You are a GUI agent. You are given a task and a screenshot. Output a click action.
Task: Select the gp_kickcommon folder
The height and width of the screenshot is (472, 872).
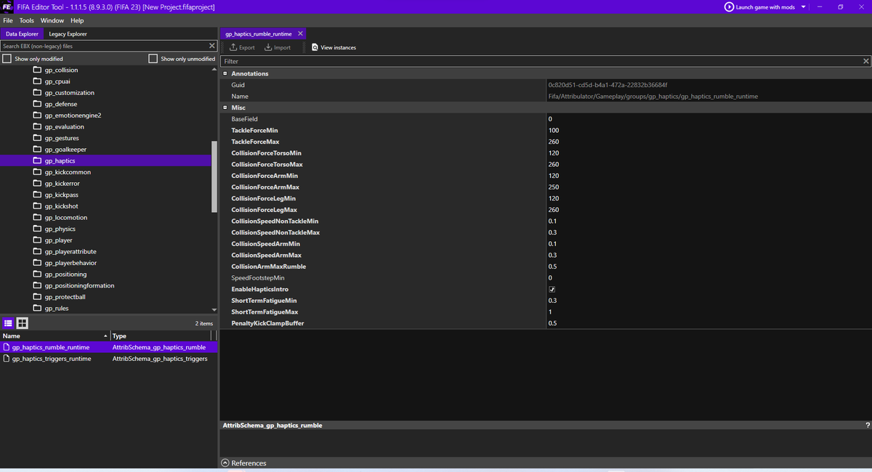(x=68, y=172)
